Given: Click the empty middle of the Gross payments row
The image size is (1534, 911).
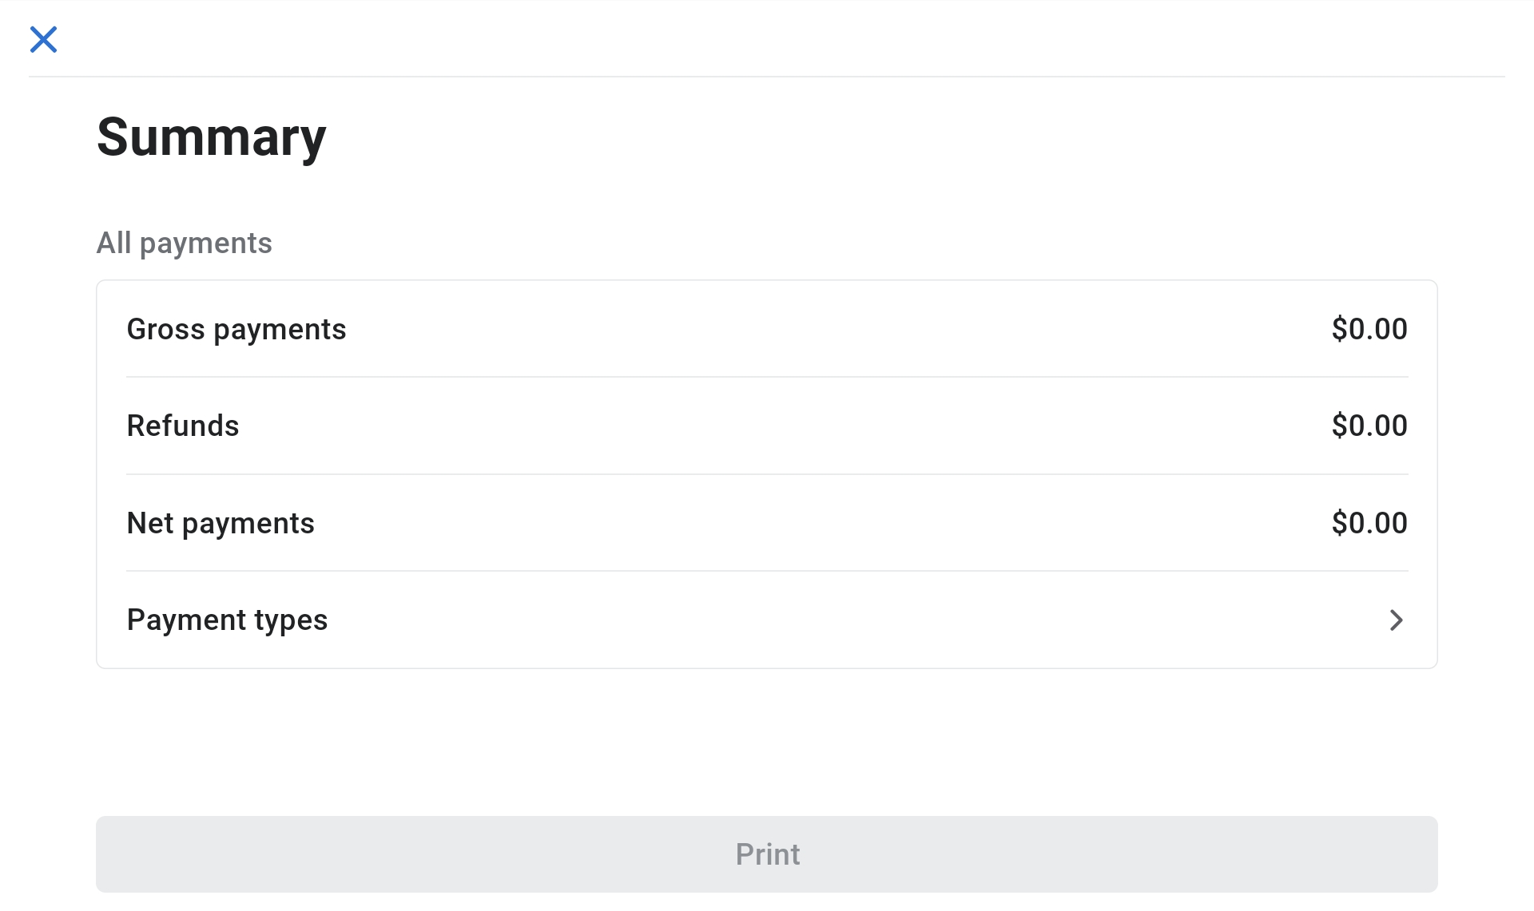Looking at the screenshot, I should 799,330.
